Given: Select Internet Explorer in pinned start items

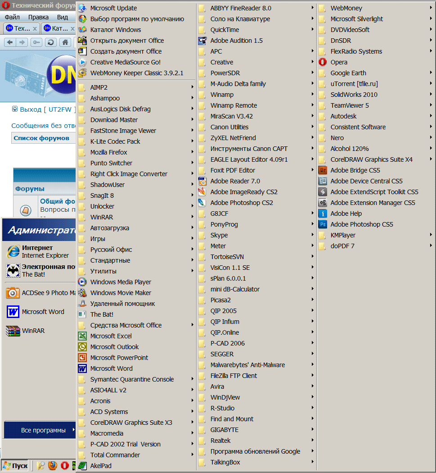Looking at the screenshot, I should (x=38, y=251).
